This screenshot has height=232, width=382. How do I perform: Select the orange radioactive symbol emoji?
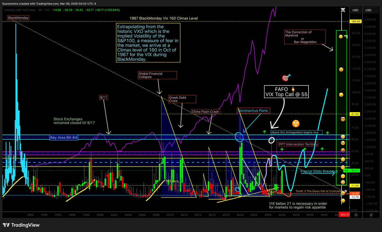[x=295, y=124]
